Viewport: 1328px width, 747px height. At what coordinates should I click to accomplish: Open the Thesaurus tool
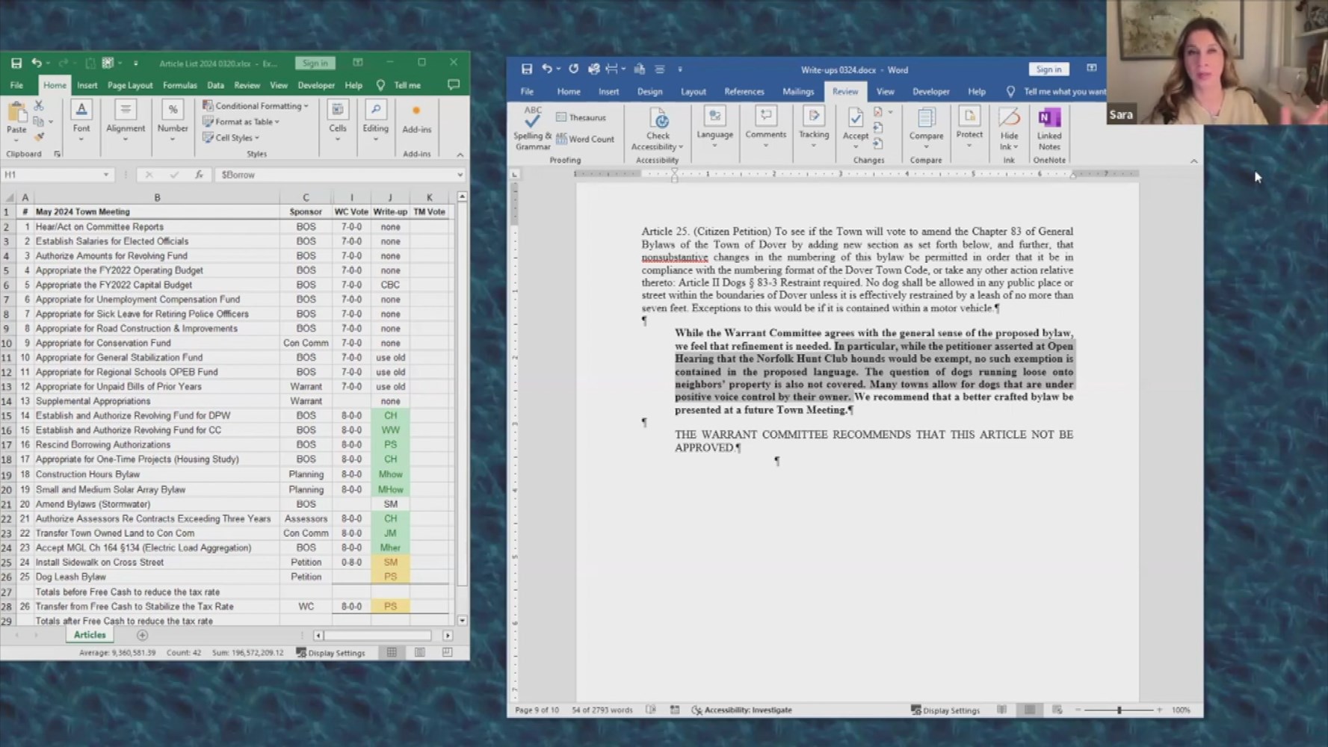(x=581, y=117)
